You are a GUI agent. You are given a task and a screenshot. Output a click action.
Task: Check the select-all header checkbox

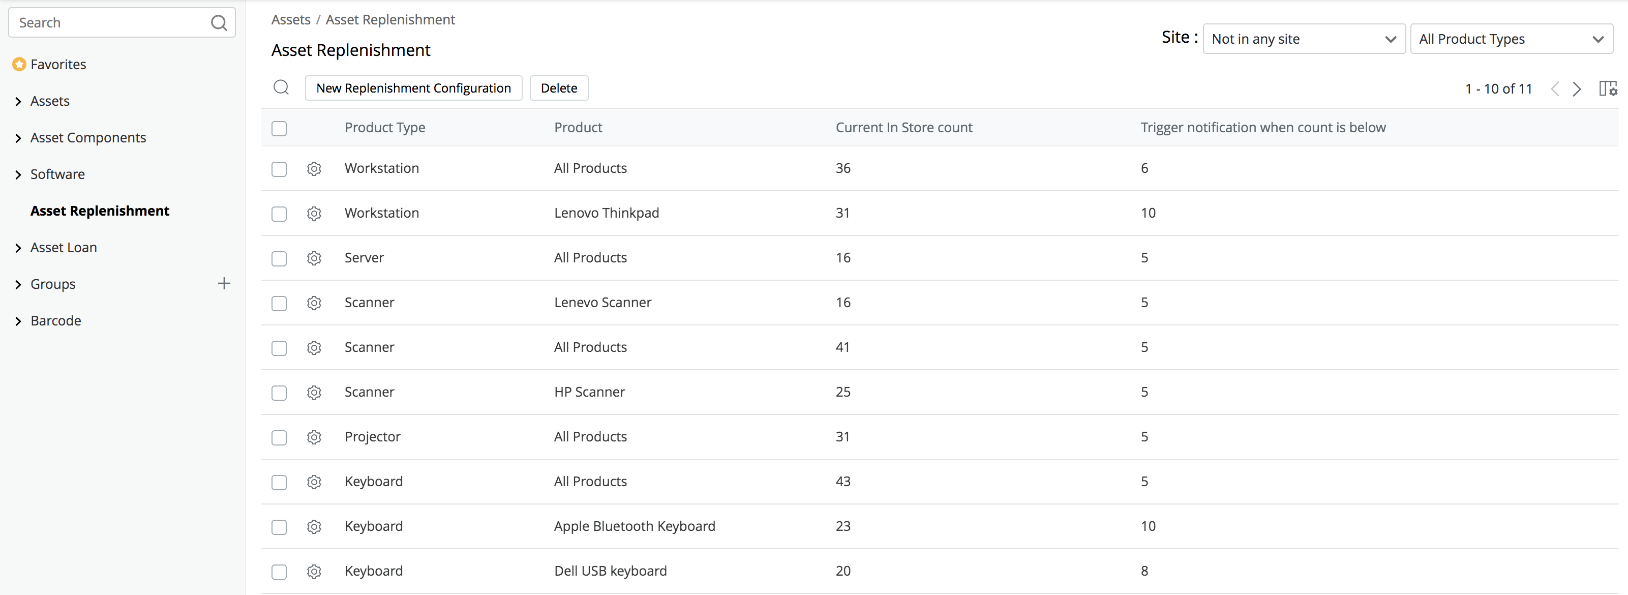tap(279, 128)
